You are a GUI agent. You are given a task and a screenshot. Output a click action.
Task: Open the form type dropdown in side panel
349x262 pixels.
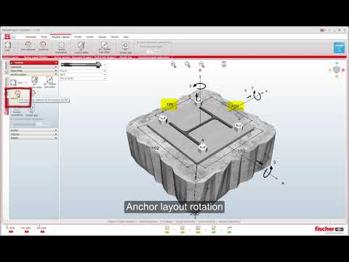click(26, 83)
